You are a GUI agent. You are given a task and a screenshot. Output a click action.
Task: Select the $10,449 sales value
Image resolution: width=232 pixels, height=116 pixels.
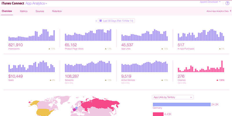point(16,76)
